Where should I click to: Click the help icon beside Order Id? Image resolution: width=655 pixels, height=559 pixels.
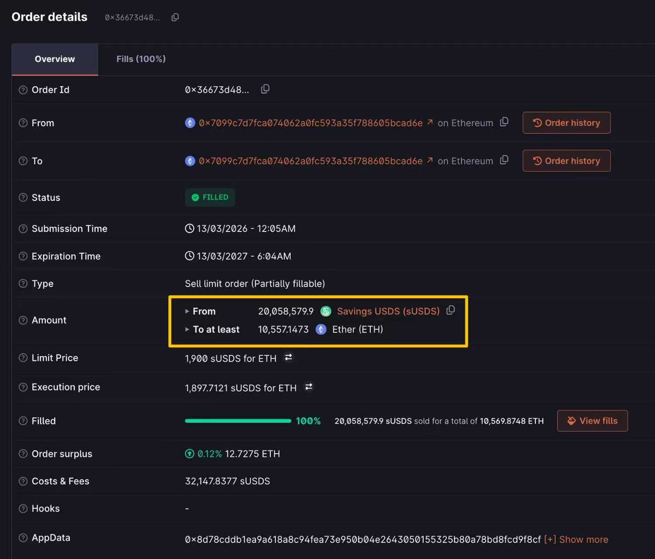23,90
